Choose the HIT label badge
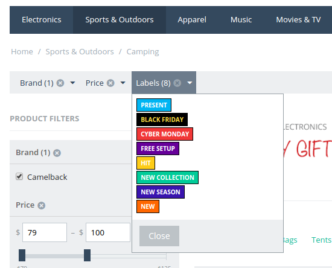 pos(145,163)
